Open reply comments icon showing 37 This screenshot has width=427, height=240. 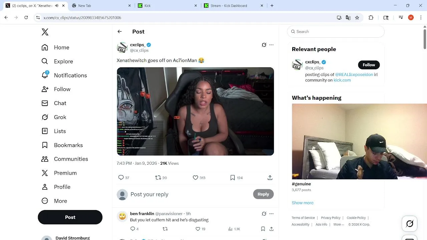(x=121, y=178)
